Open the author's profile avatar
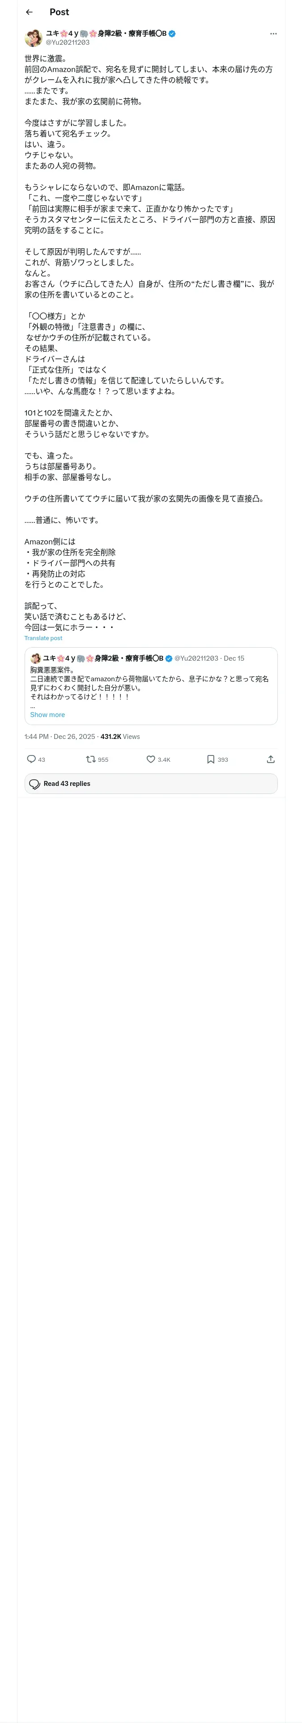This screenshot has height=1723, width=302. coord(34,38)
